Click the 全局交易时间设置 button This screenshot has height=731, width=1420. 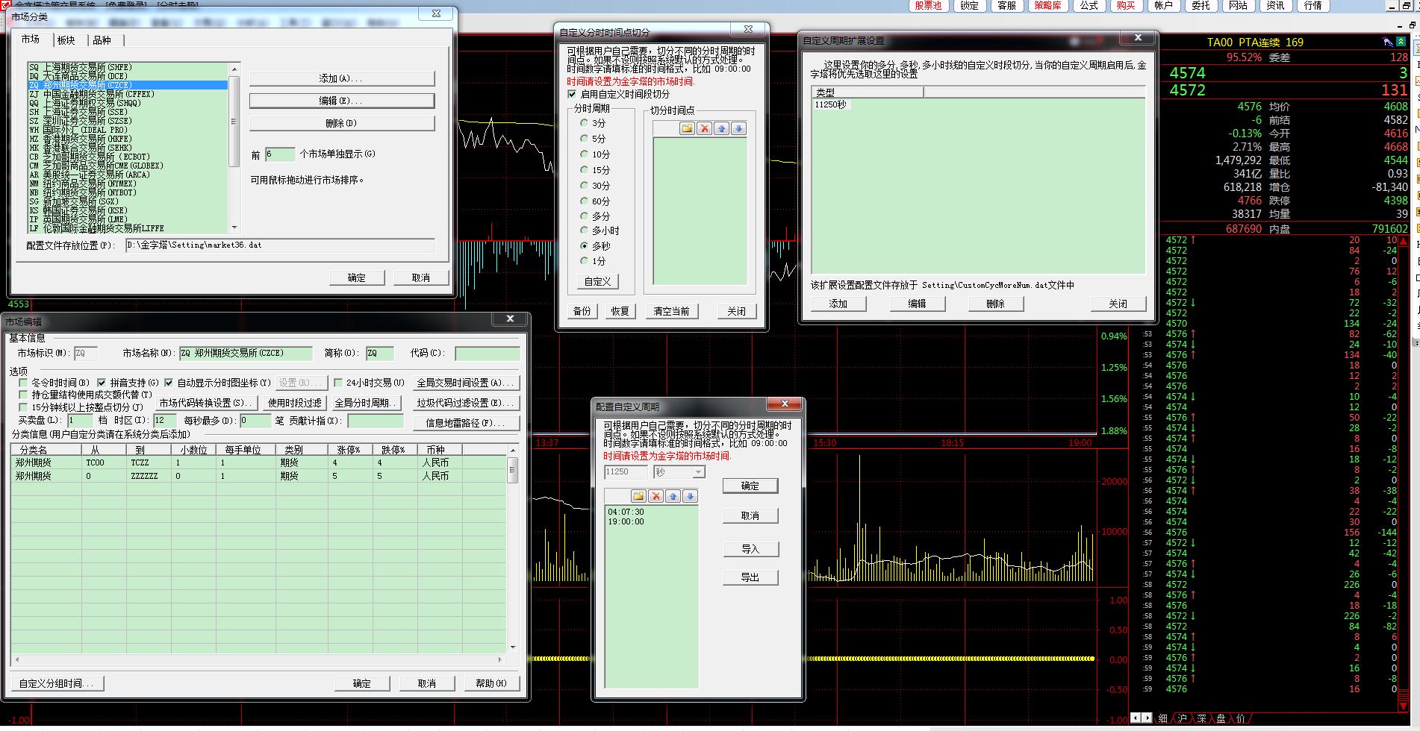tap(465, 383)
